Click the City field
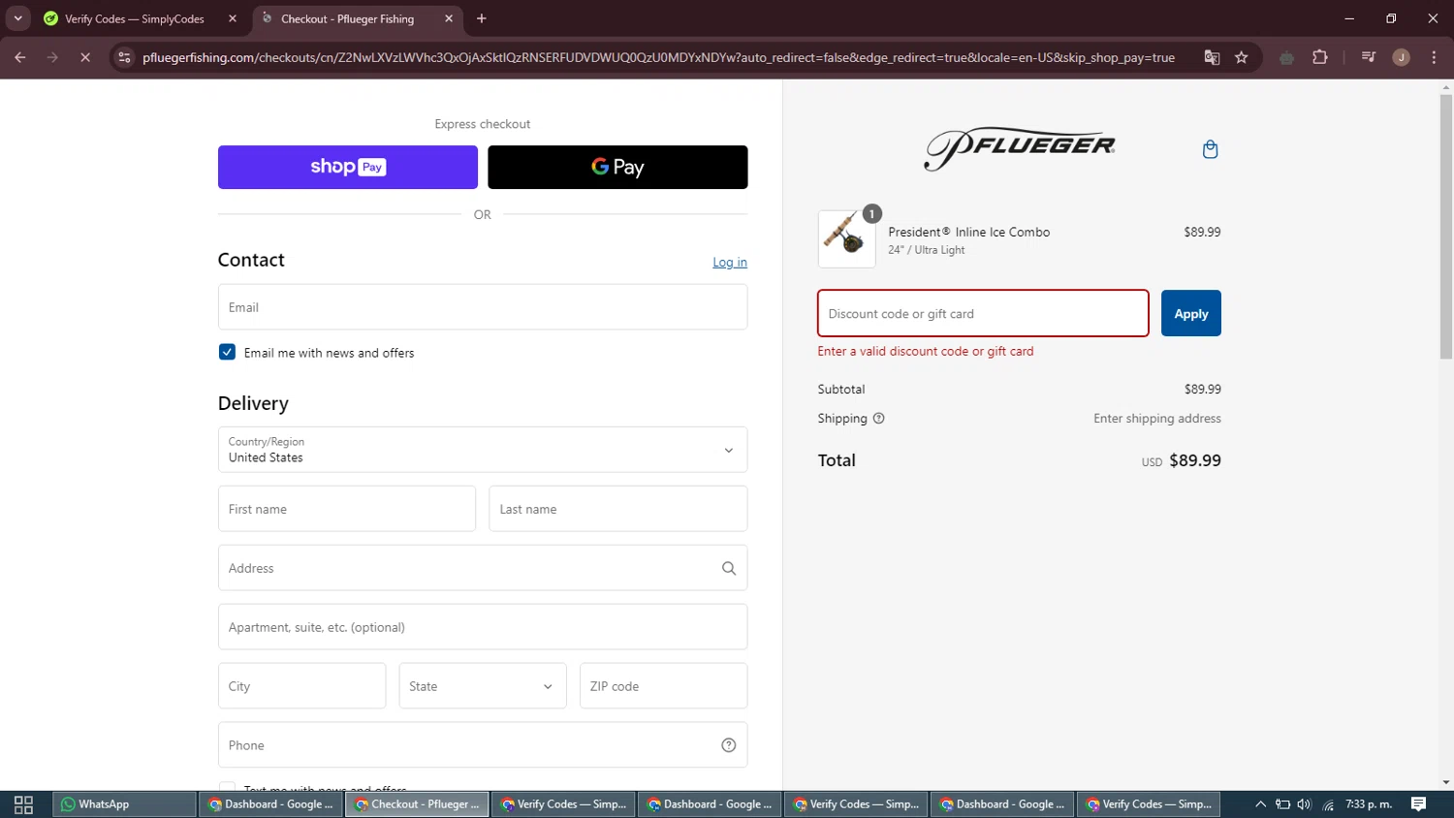 301,686
